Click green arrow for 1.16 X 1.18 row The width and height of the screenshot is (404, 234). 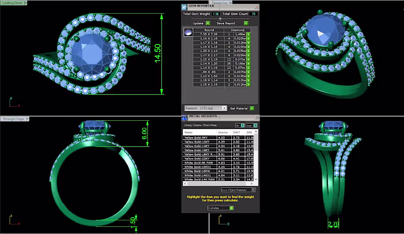tap(248, 38)
